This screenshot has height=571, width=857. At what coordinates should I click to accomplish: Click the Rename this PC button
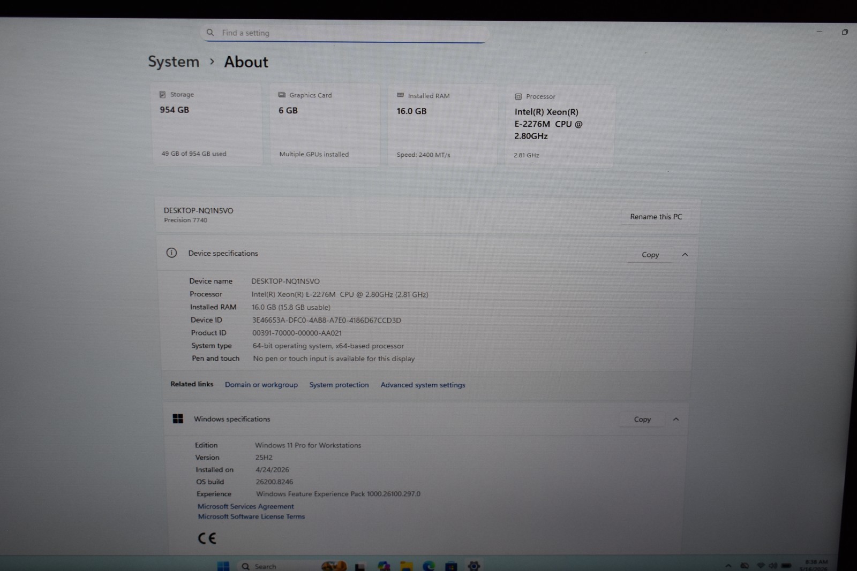[656, 217]
